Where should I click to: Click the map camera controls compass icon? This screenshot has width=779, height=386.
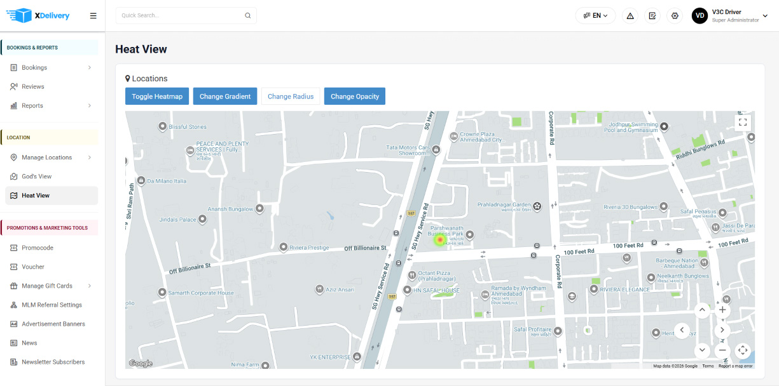tap(743, 350)
